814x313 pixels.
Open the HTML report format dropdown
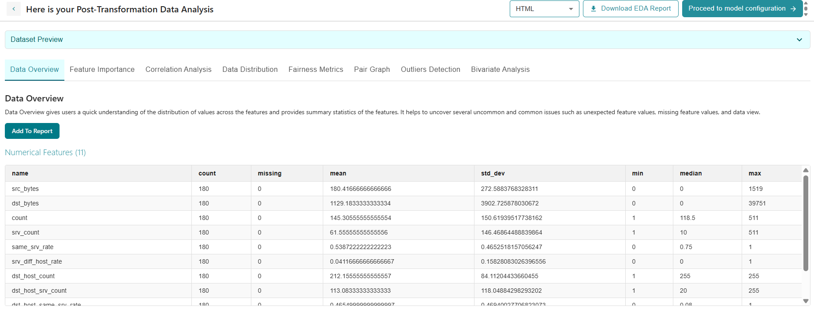click(x=544, y=9)
